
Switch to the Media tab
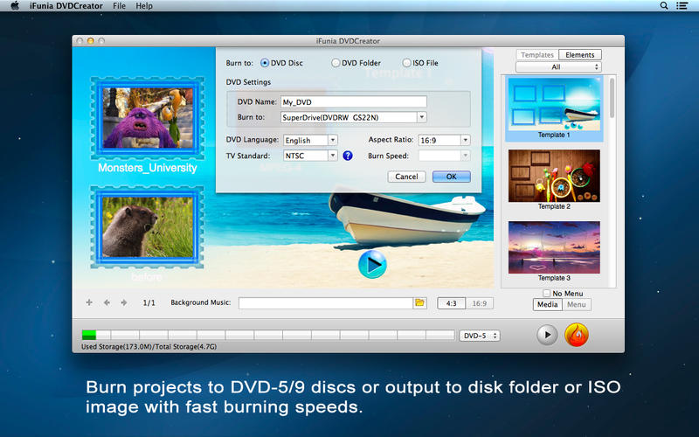tap(548, 304)
